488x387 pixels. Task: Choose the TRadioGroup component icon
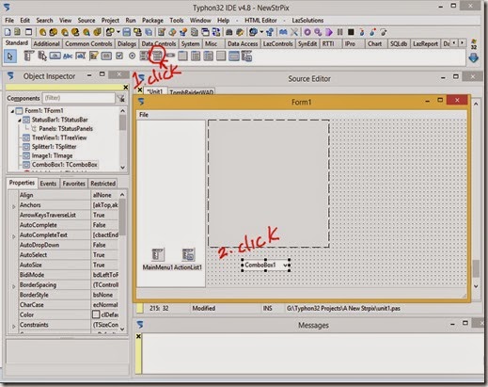click(196, 56)
